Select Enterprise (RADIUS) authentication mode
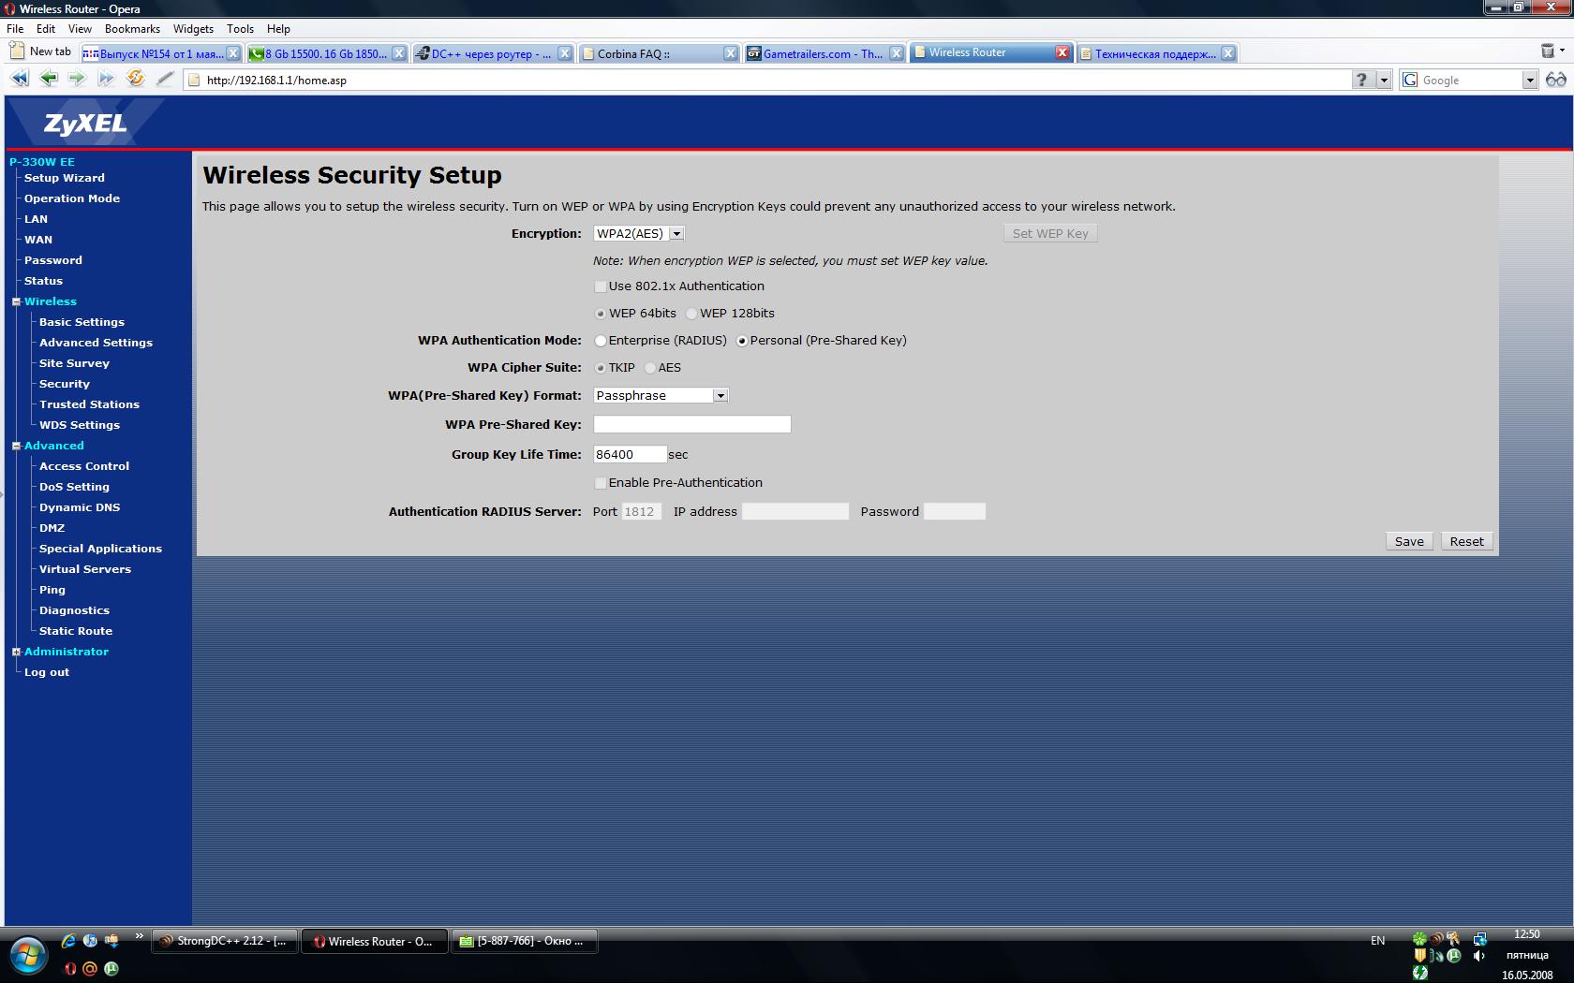This screenshot has width=1574, height=983. [601, 341]
